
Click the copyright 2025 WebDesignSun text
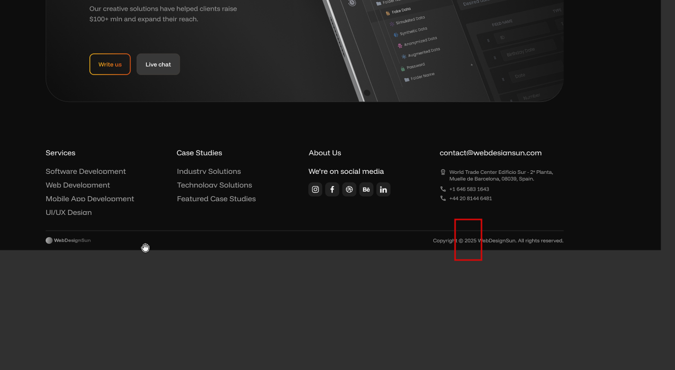click(498, 241)
